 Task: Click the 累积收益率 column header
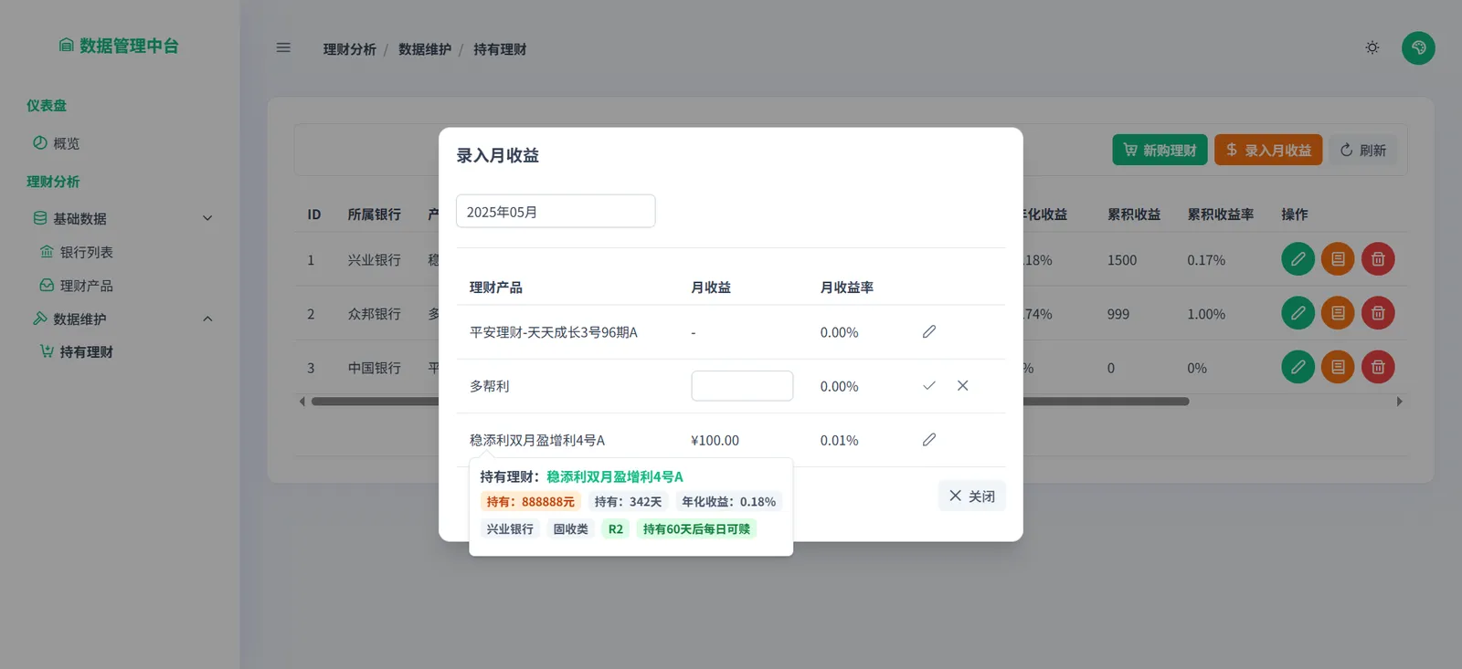[x=1220, y=214]
